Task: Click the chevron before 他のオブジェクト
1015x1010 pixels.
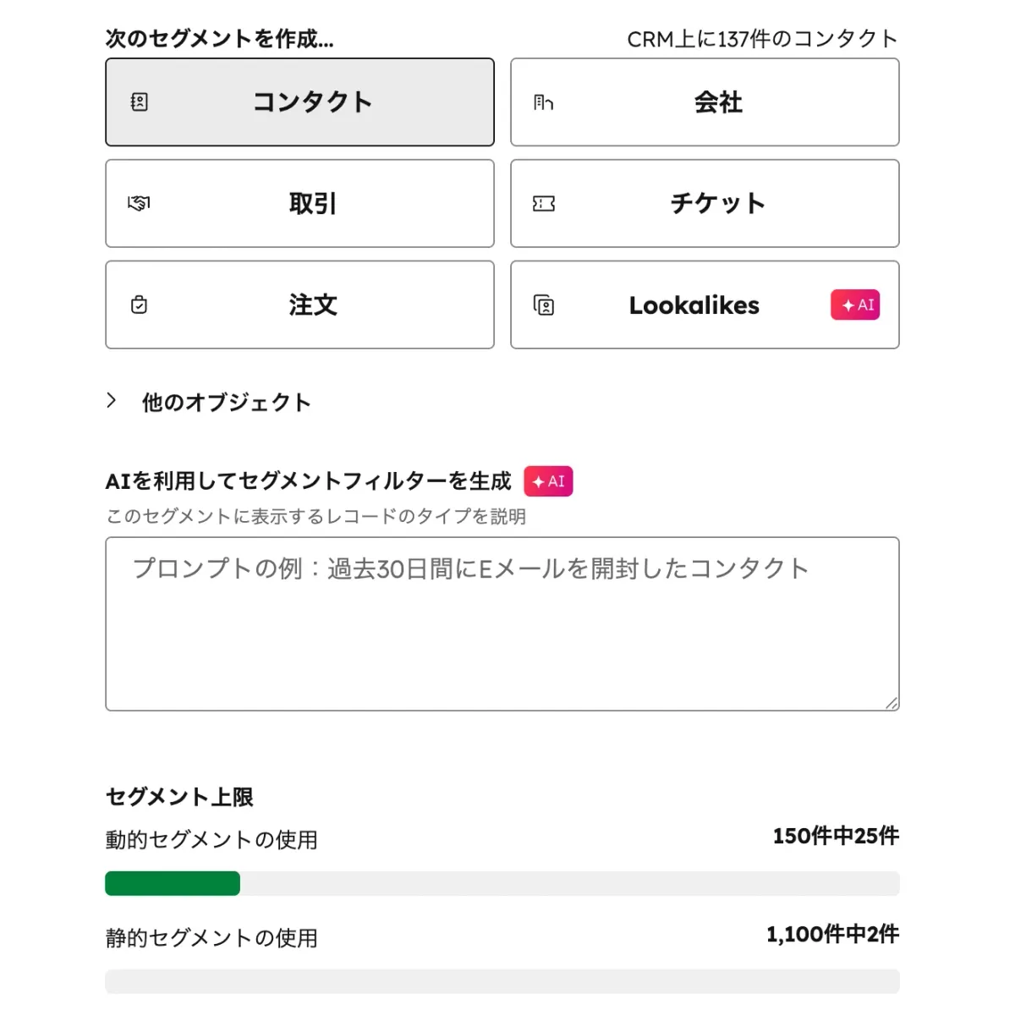Action: pyautogui.click(x=112, y=400)
